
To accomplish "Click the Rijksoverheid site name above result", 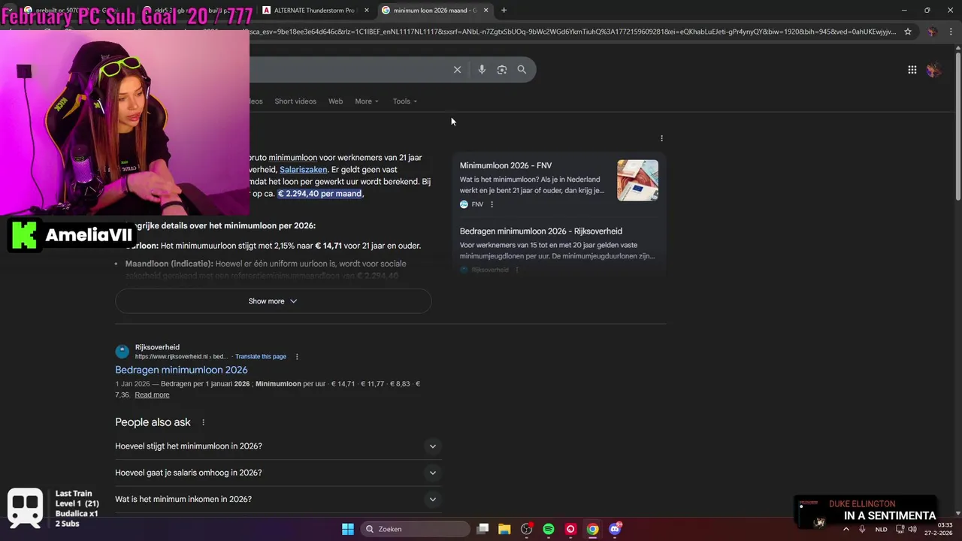I will [x=157, y=347].
